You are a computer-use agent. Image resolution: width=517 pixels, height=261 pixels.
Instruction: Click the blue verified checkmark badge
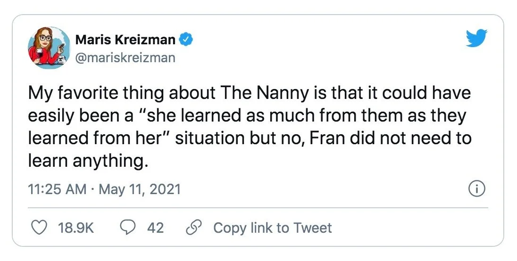pos(186,40)
